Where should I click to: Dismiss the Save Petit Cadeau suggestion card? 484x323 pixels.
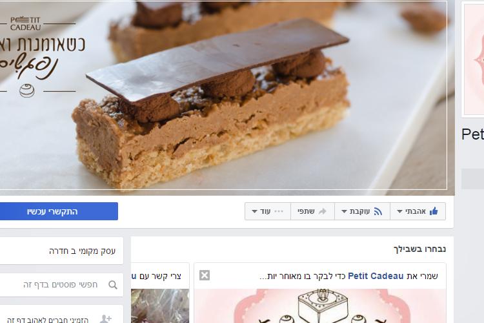tap(205, 275)
